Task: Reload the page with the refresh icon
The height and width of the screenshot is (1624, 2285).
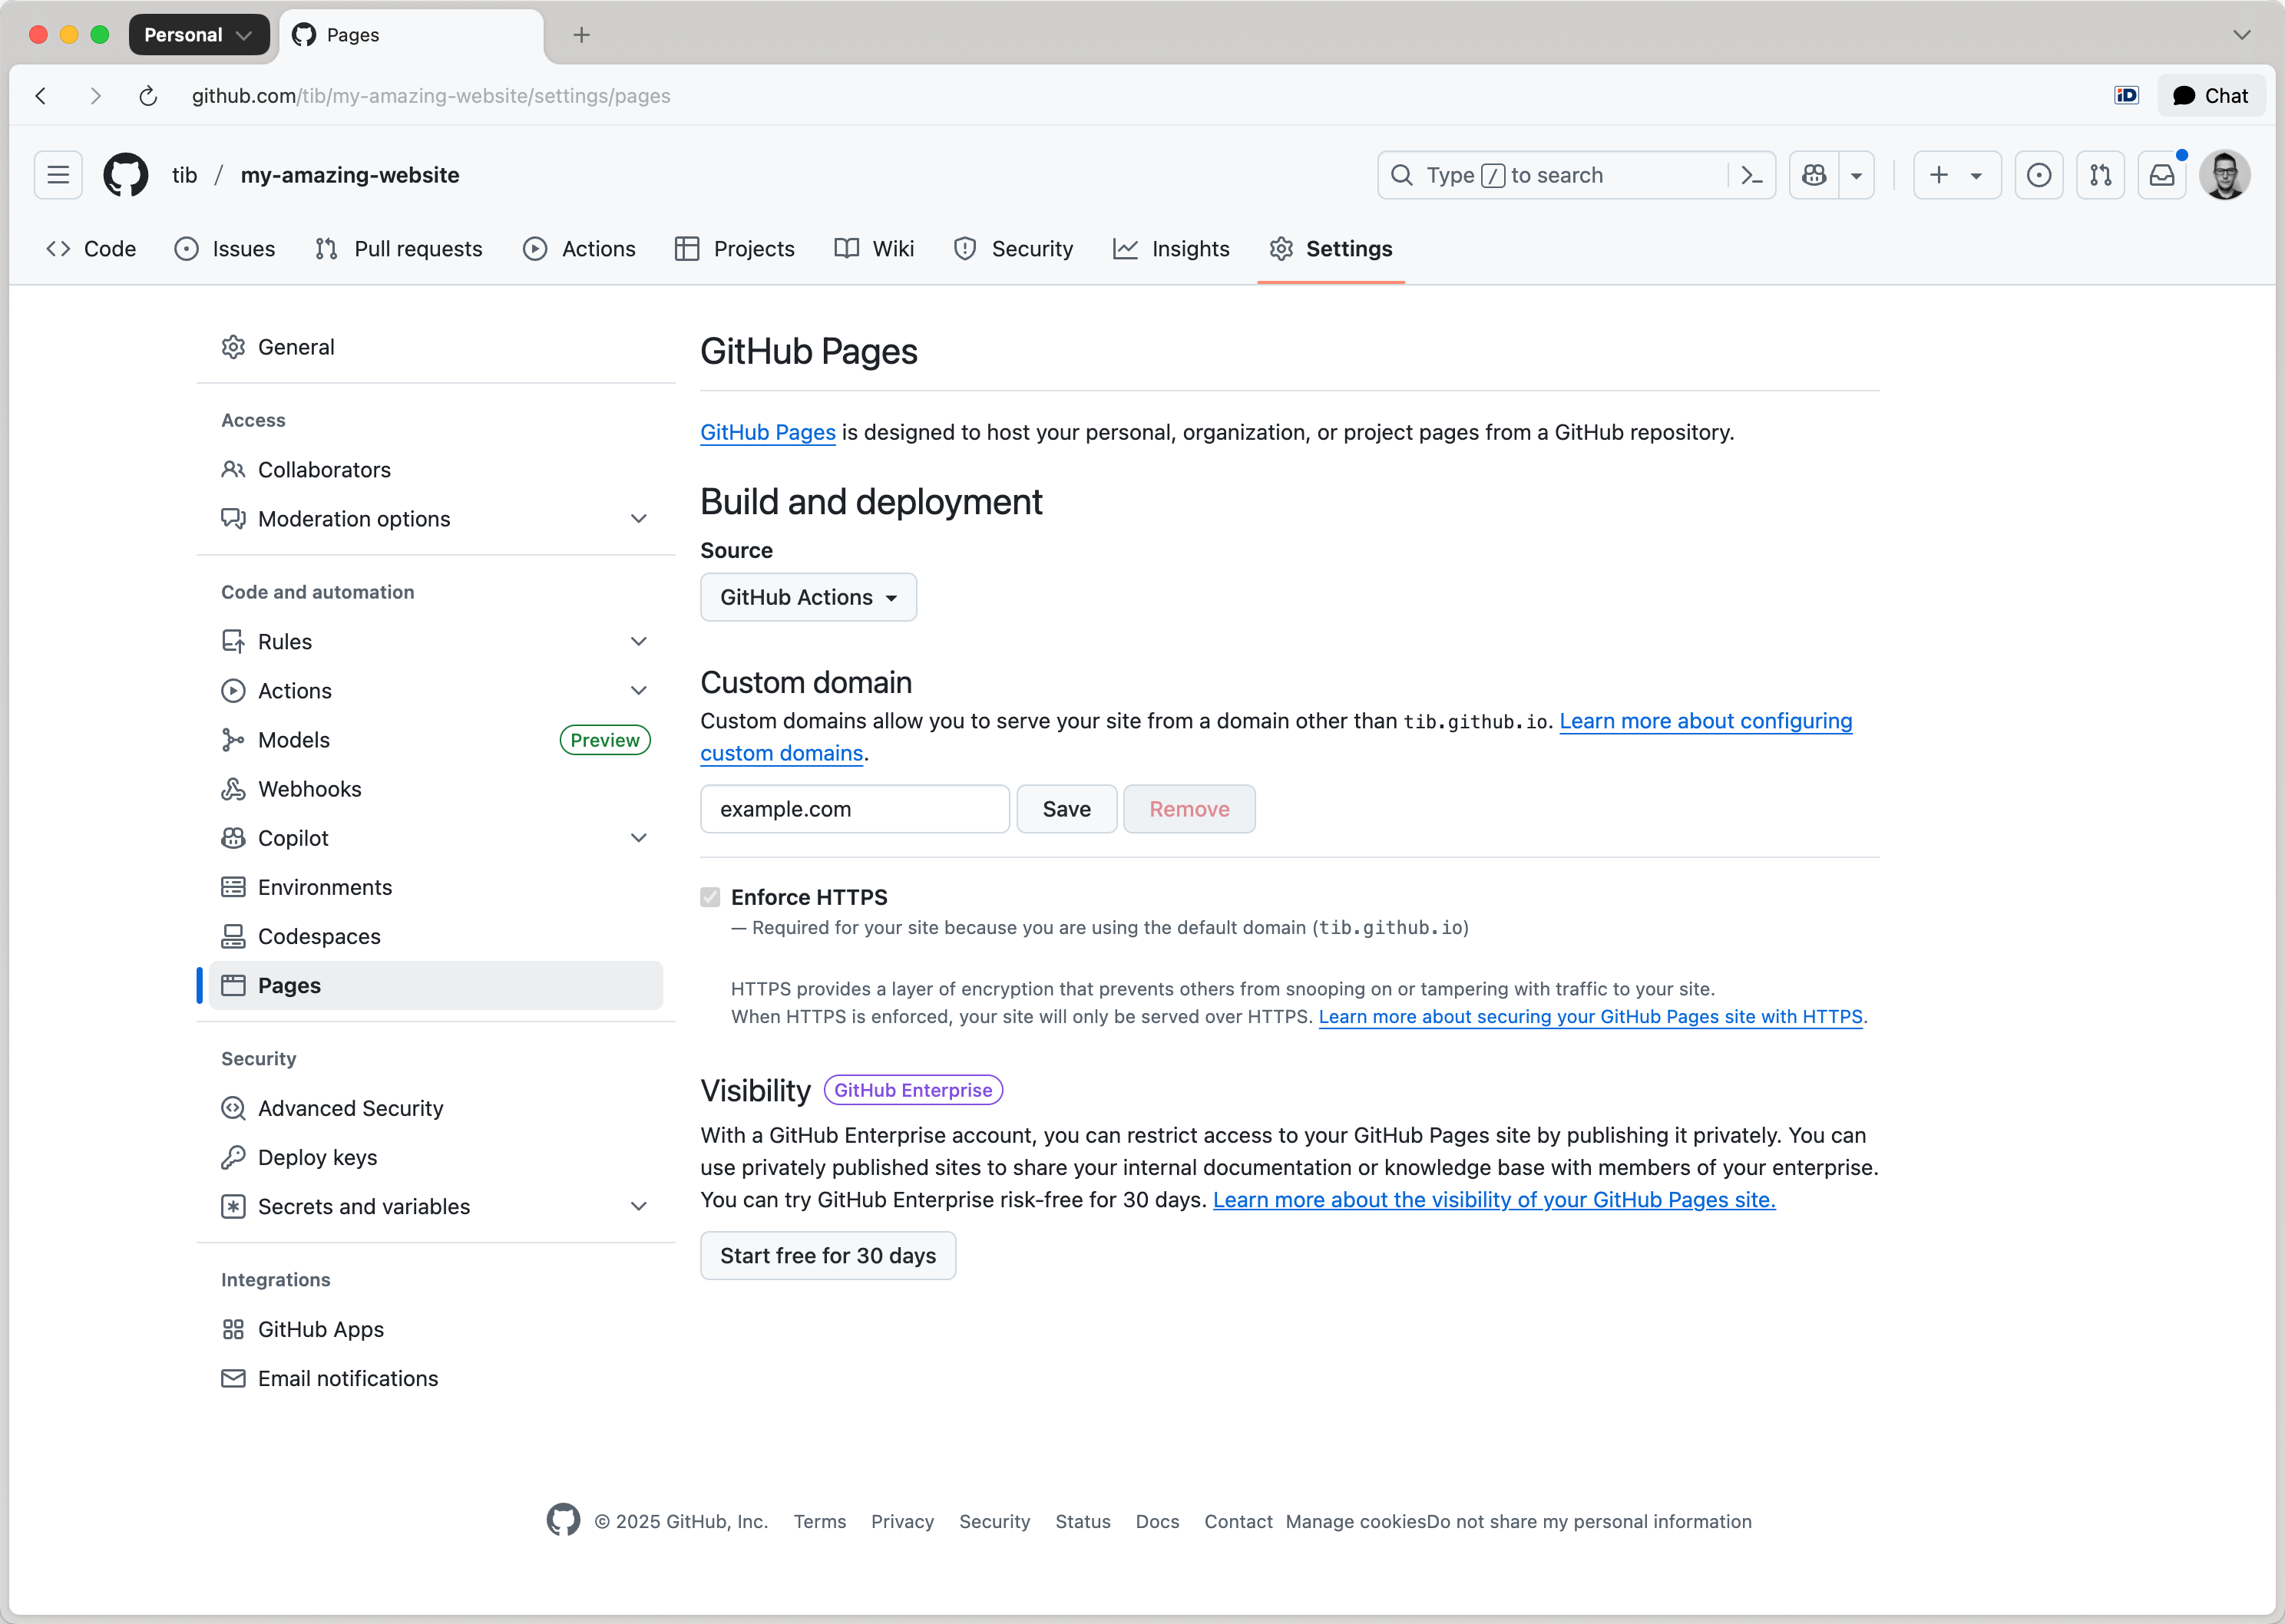Action: pos(147,96)
